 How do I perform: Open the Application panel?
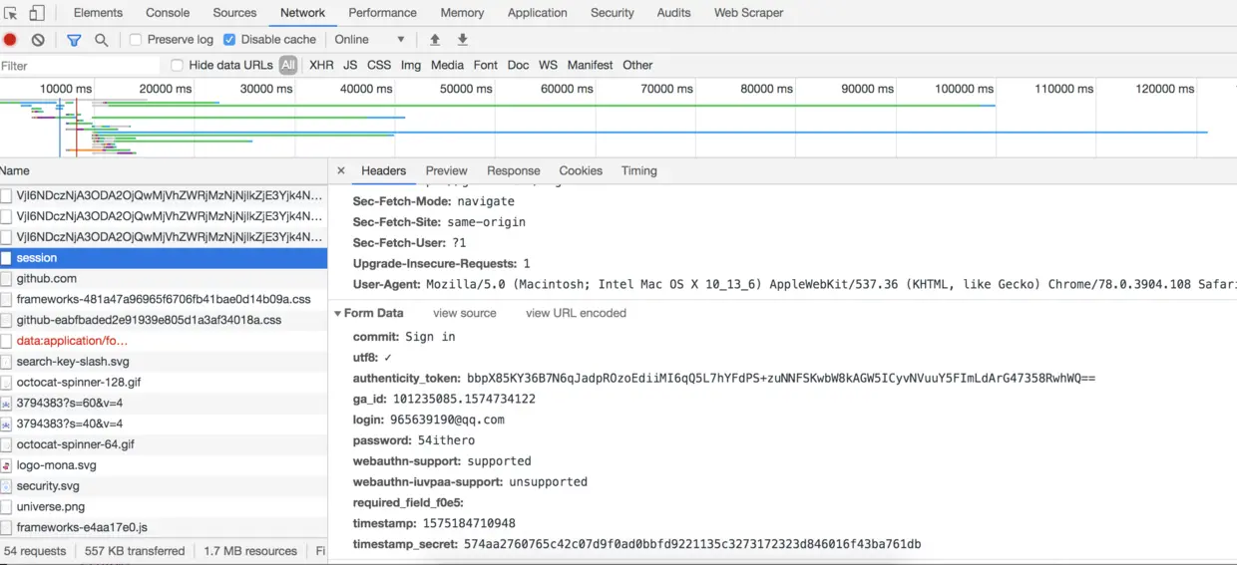pyautogui.click(x=537, y=13)
